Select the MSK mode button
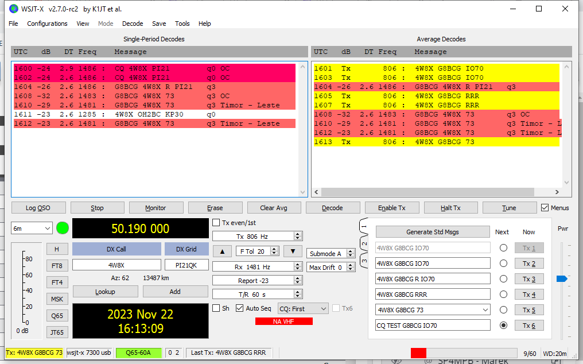583x364 pixels. tap(57, 299)
